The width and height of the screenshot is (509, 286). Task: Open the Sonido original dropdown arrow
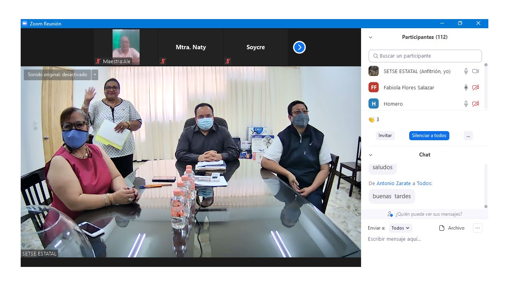point(95,75)
